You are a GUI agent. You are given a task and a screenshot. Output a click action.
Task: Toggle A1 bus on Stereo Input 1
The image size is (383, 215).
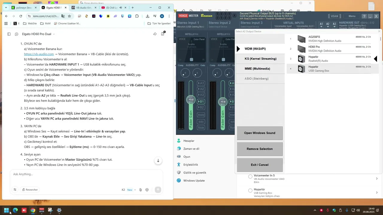click(201, 83)
